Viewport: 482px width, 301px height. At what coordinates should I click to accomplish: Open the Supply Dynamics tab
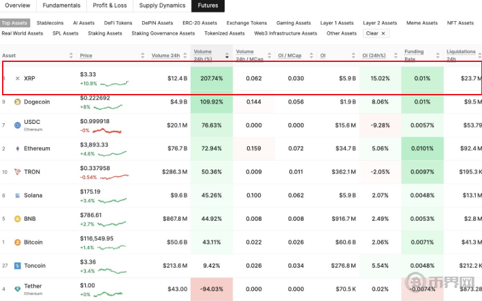[162, 5]
